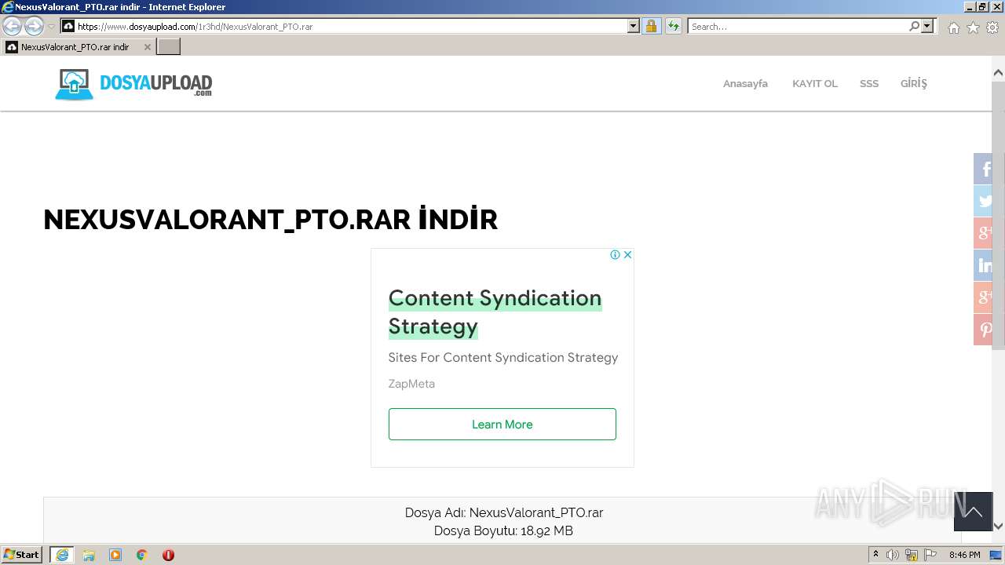The image size is (1005, 565).
Task: Expand the address bar autocomplete dropdown
Action: 634,27
